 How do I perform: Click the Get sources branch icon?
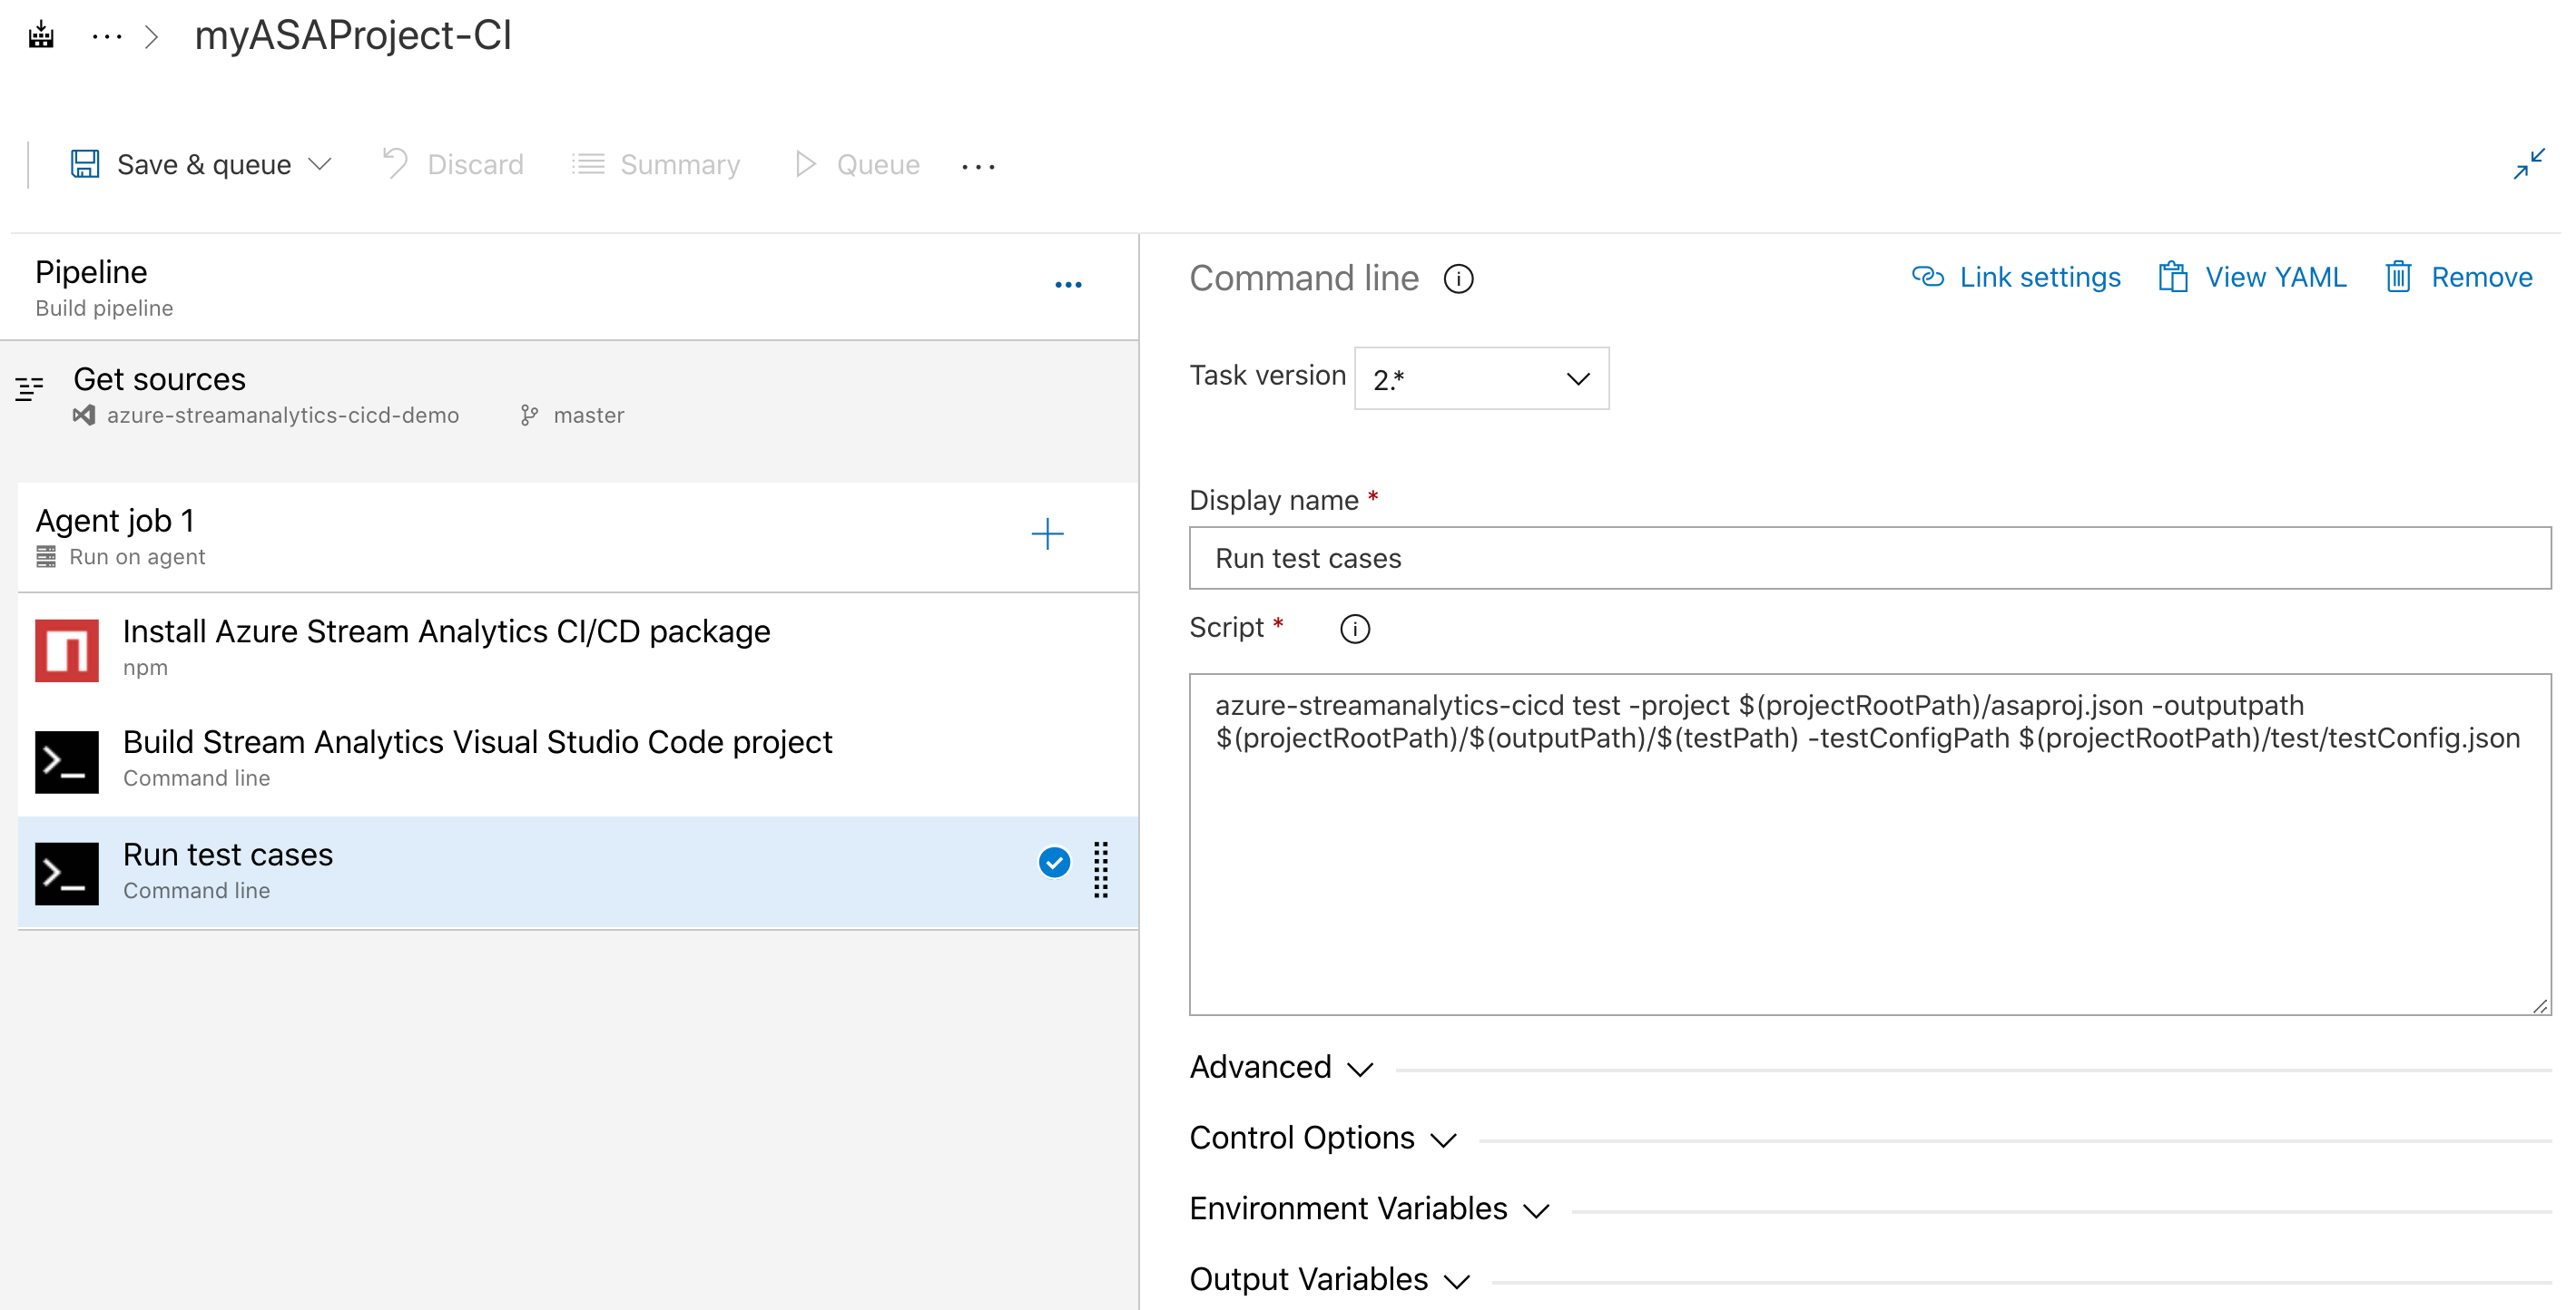528,415
